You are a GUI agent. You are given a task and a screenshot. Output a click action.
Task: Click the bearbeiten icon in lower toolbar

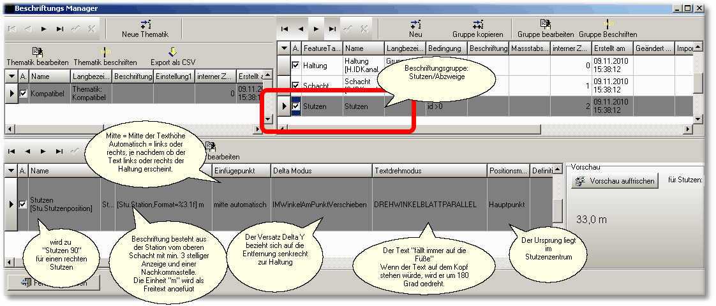click(x=211, y=147)
